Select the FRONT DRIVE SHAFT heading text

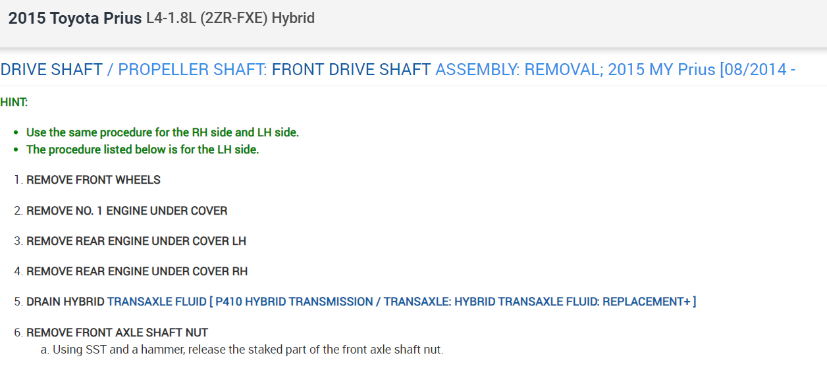point(351,70)
